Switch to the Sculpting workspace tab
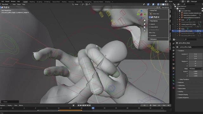Image resolution: width=203 pixels, height=114 pixels. [39, 2]
